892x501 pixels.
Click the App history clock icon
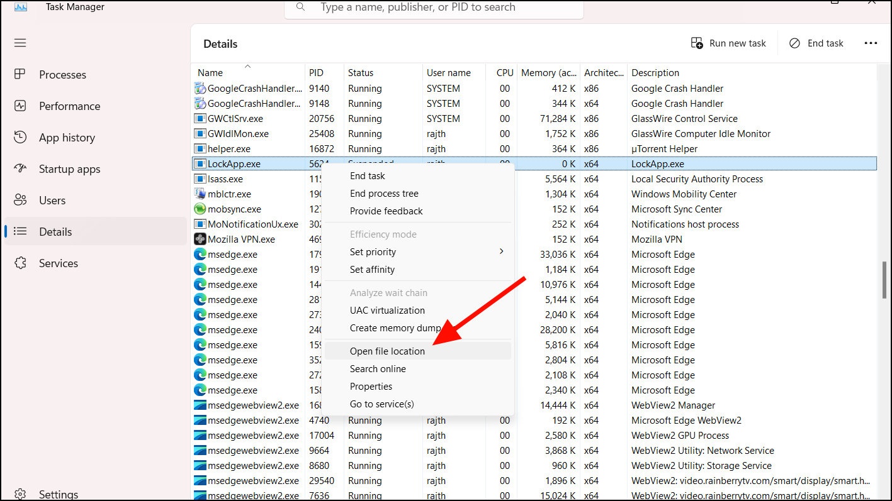point(20,137)
